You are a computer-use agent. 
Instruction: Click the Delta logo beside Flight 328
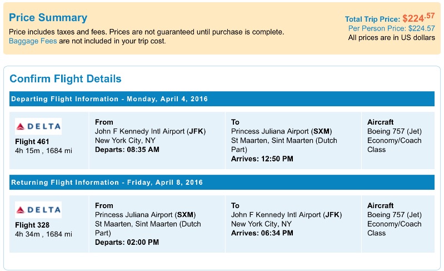pyautogui.click(x=38, y=210)
